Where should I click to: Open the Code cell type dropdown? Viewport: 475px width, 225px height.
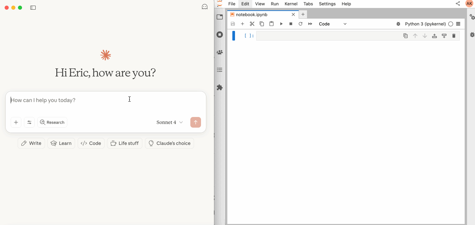333,24
